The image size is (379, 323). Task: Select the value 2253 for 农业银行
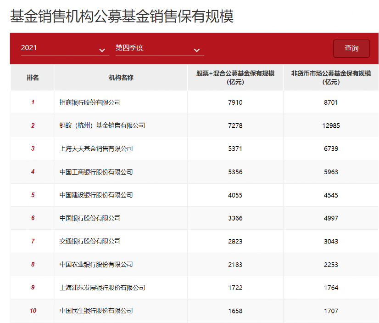pos(331,265)
